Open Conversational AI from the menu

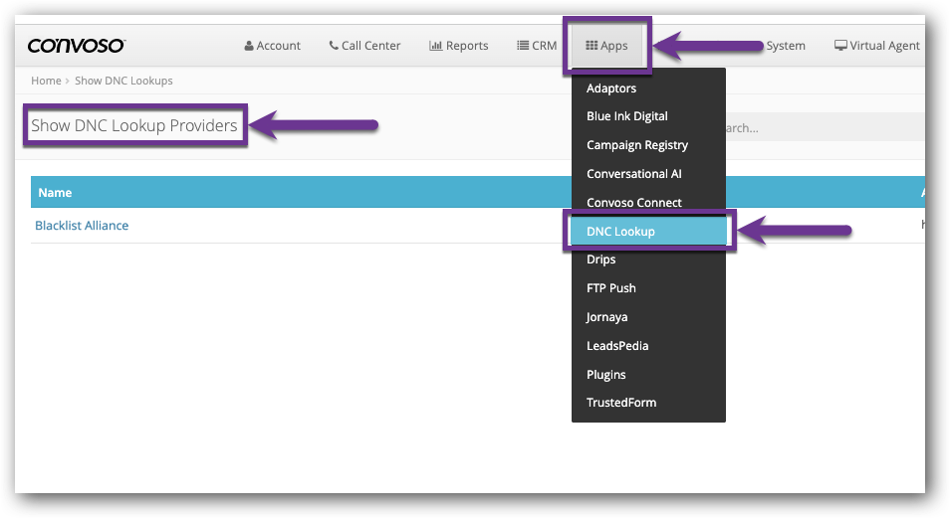[648, 174]
